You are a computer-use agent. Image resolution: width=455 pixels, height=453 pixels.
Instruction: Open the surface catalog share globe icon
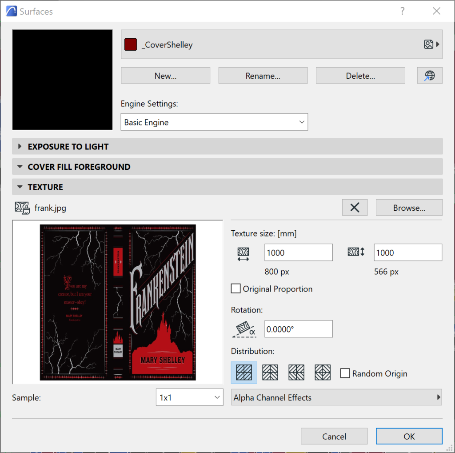(x=430, y=76)
